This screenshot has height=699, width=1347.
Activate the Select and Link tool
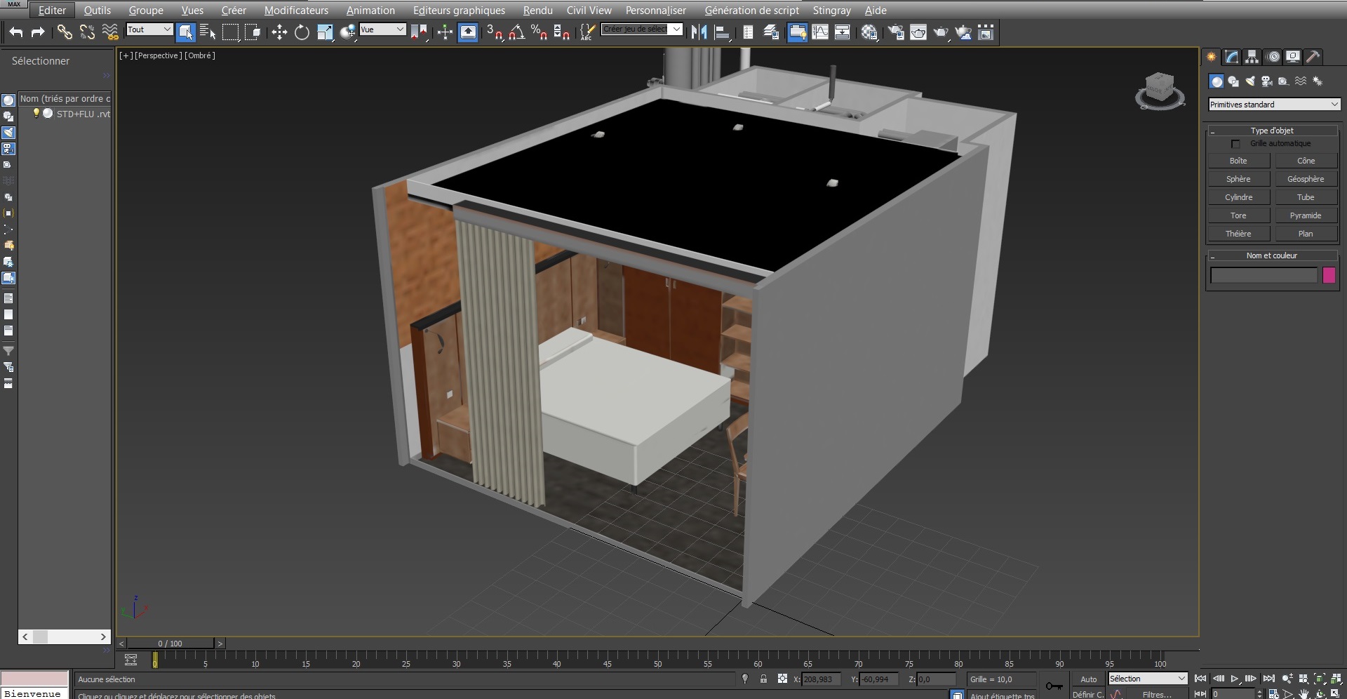click(x=65, y=32)
